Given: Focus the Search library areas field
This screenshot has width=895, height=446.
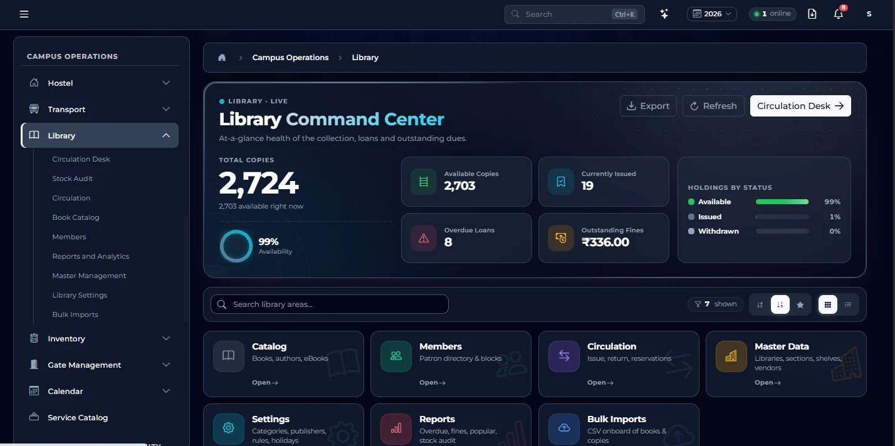Looking at the screenshot, I should coord(330,304).
